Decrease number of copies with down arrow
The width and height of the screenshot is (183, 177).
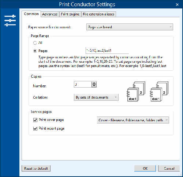coord(94,86)
